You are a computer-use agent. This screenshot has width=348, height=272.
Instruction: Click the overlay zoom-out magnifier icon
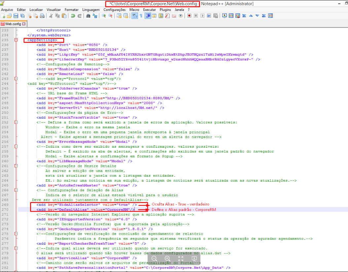(154, 258)
